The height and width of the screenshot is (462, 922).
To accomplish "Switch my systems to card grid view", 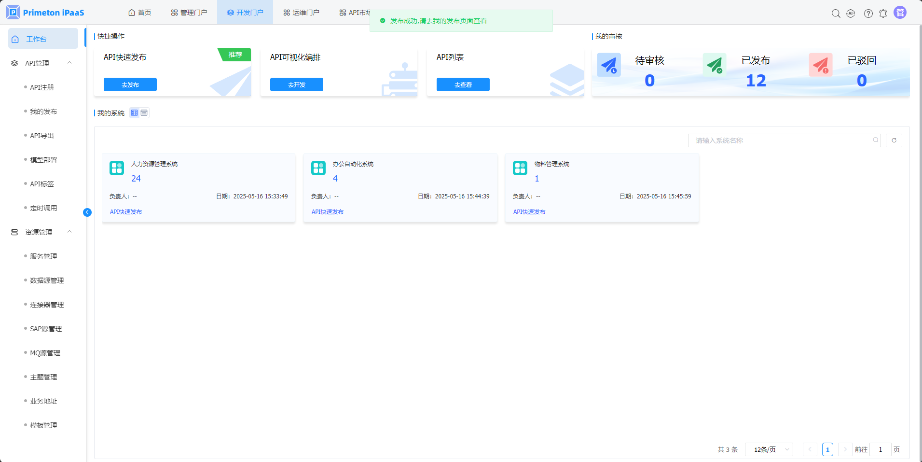I will click(135, 113).
